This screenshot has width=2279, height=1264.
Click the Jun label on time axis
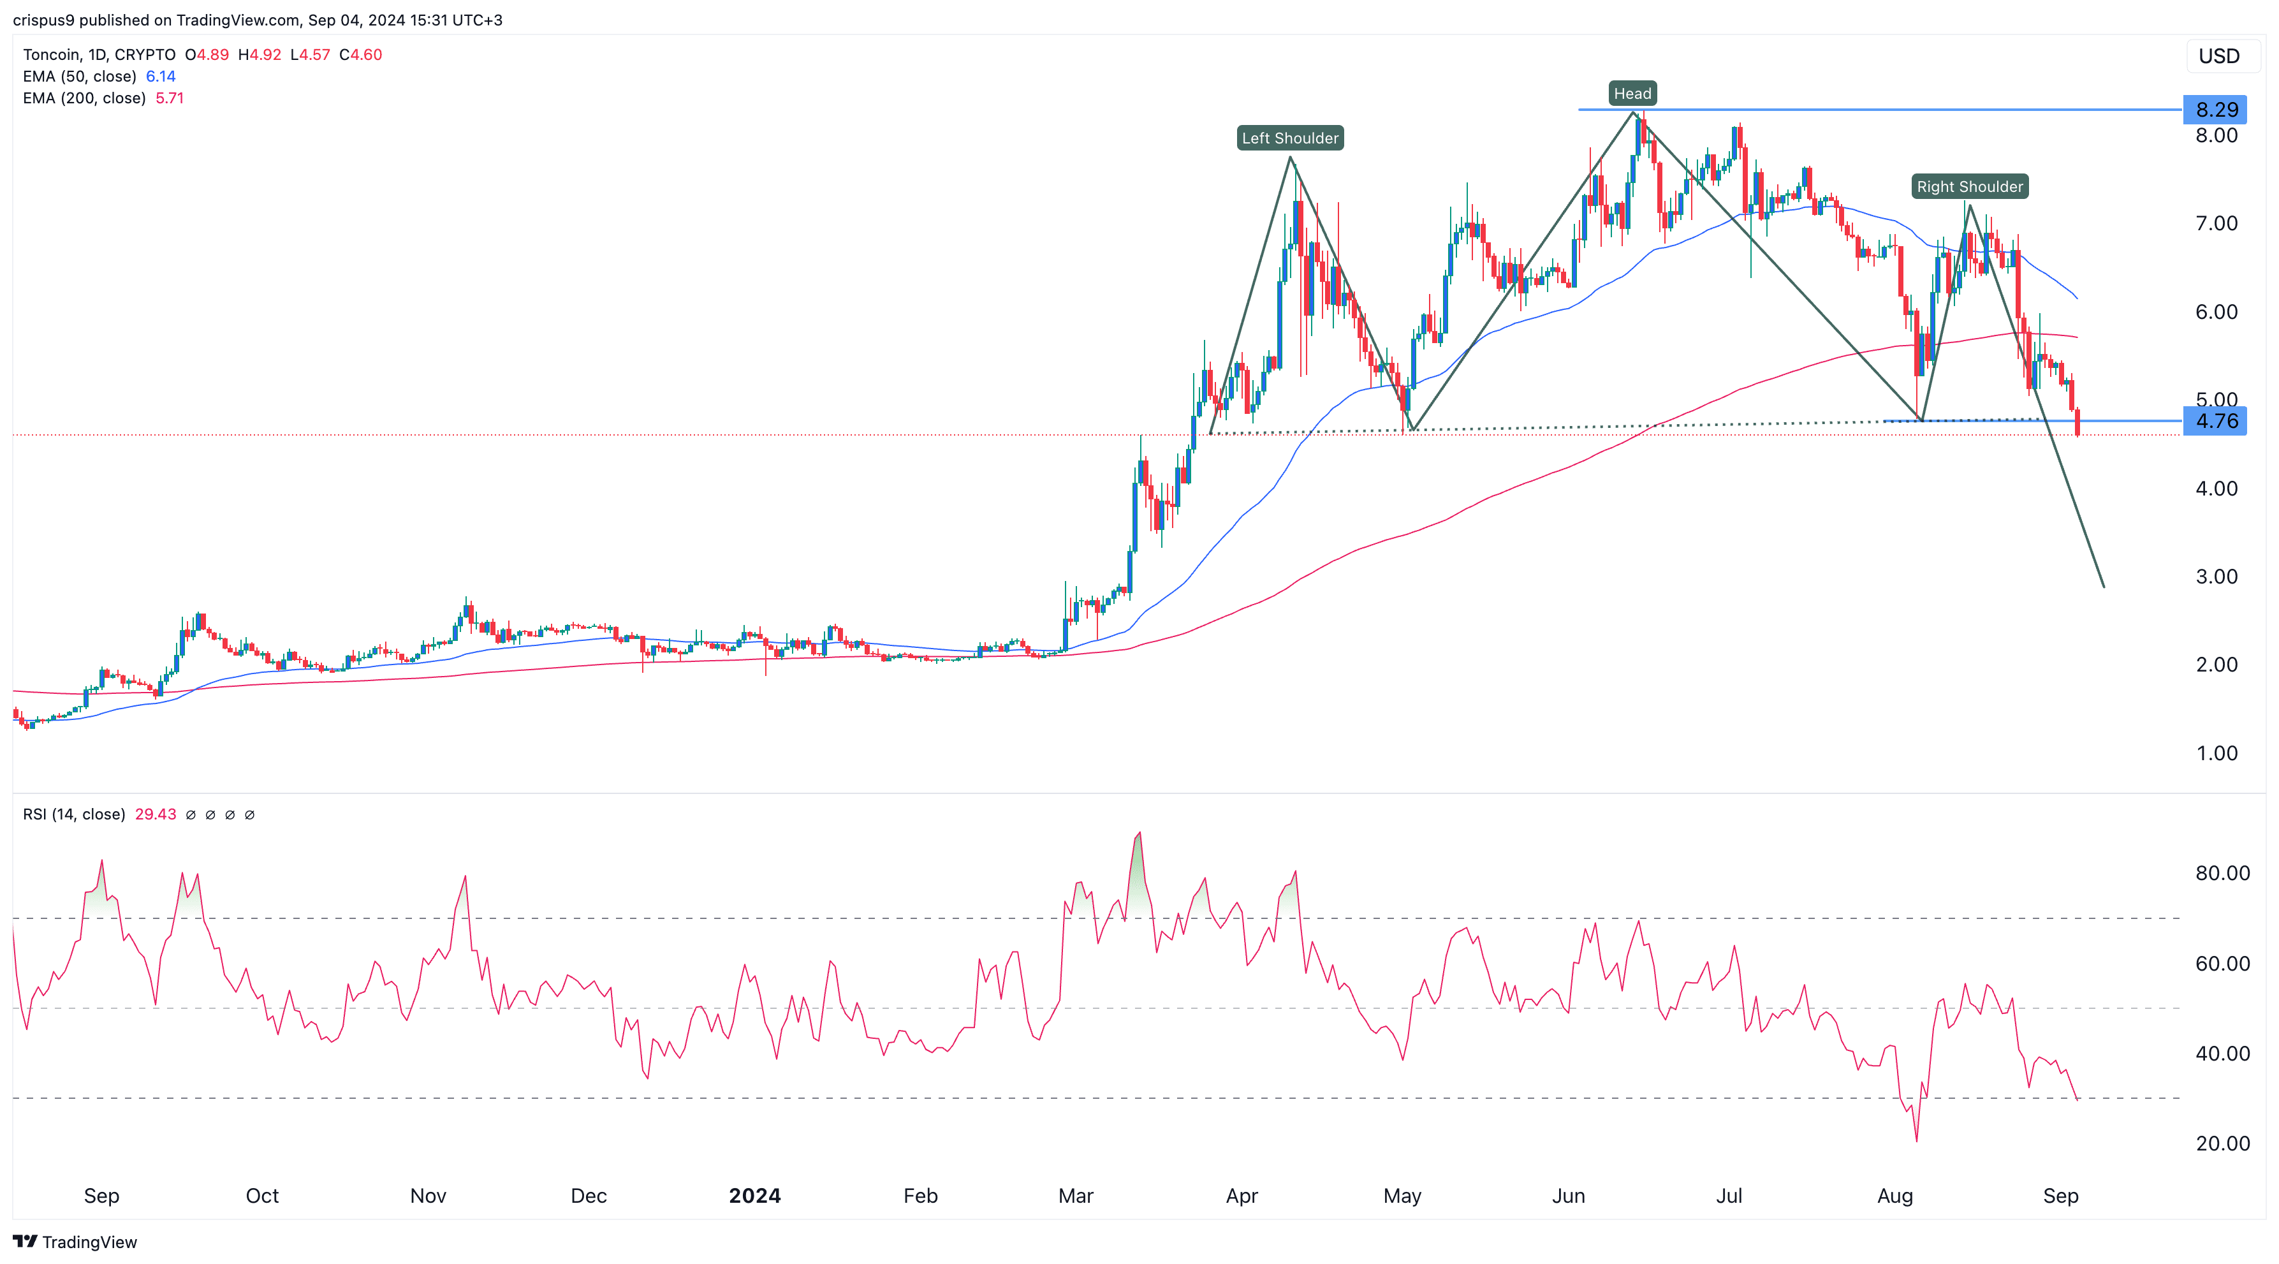pyautogui.click(x=1569, y=1196)
